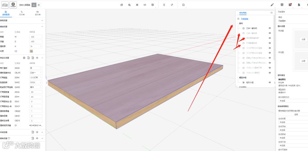The image size is (308, 151).
Task: Switch to the 元件库 tab
Action: click(22, 13)
